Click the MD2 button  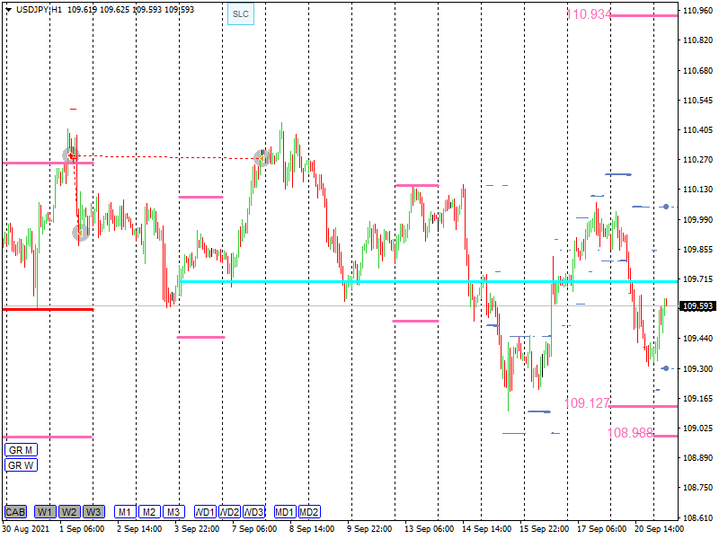[309, 512]
